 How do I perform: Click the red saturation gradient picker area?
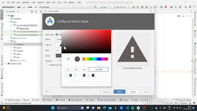coord(86,42)
